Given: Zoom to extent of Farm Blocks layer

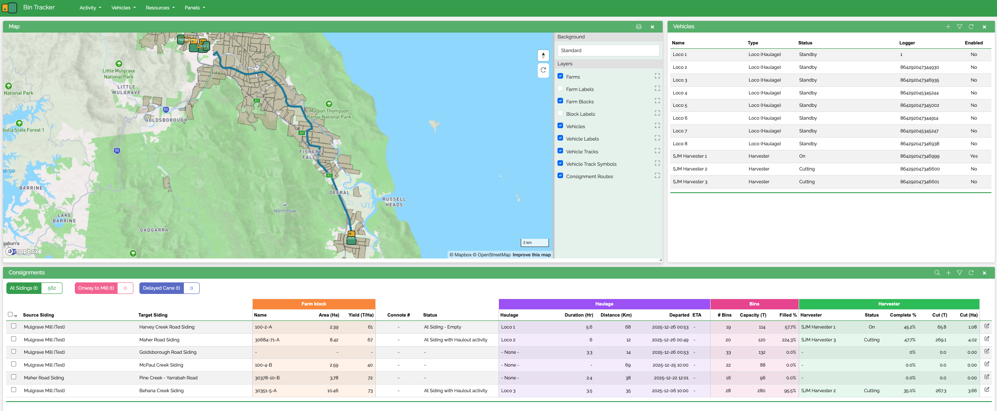Looking at the screenshot, I should click(657, 101).
